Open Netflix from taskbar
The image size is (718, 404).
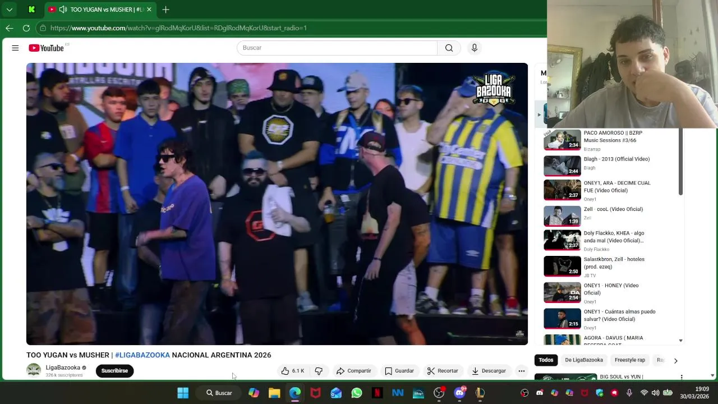point(377,393)
